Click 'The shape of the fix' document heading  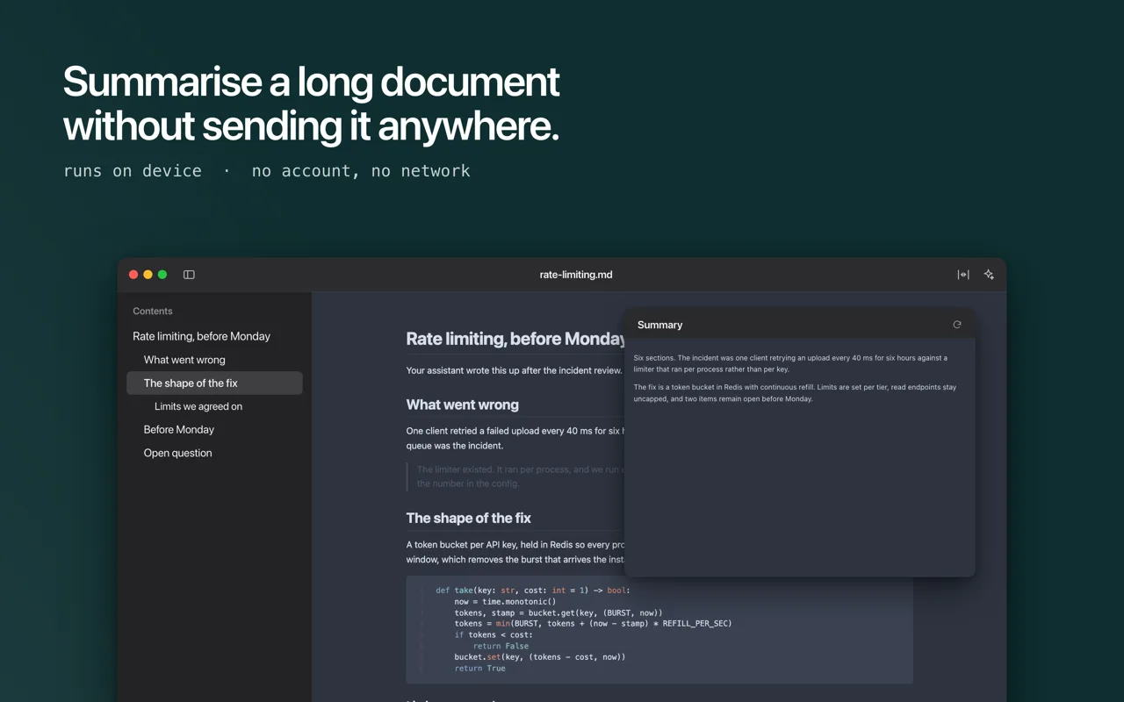click(x=468, y=518)
